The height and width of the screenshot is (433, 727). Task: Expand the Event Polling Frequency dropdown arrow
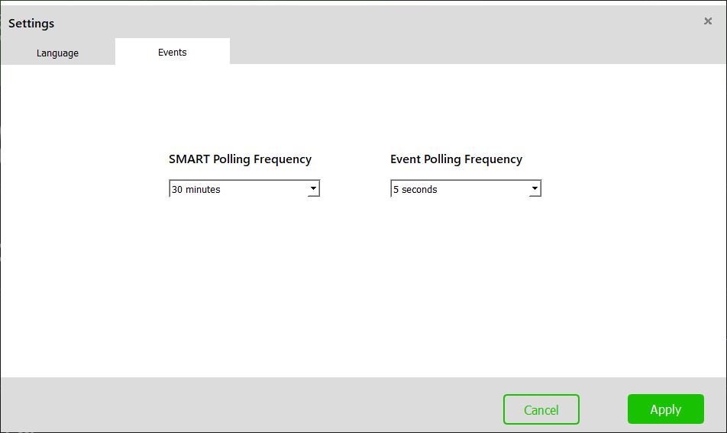[535, 188]
